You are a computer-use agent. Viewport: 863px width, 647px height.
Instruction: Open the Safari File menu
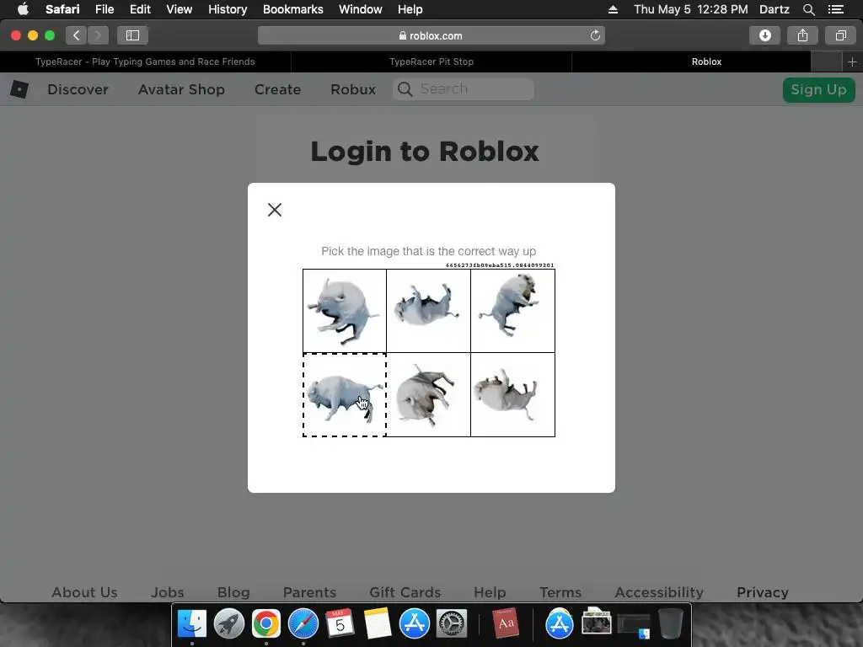pyautogui.click(x=104, y=9)
